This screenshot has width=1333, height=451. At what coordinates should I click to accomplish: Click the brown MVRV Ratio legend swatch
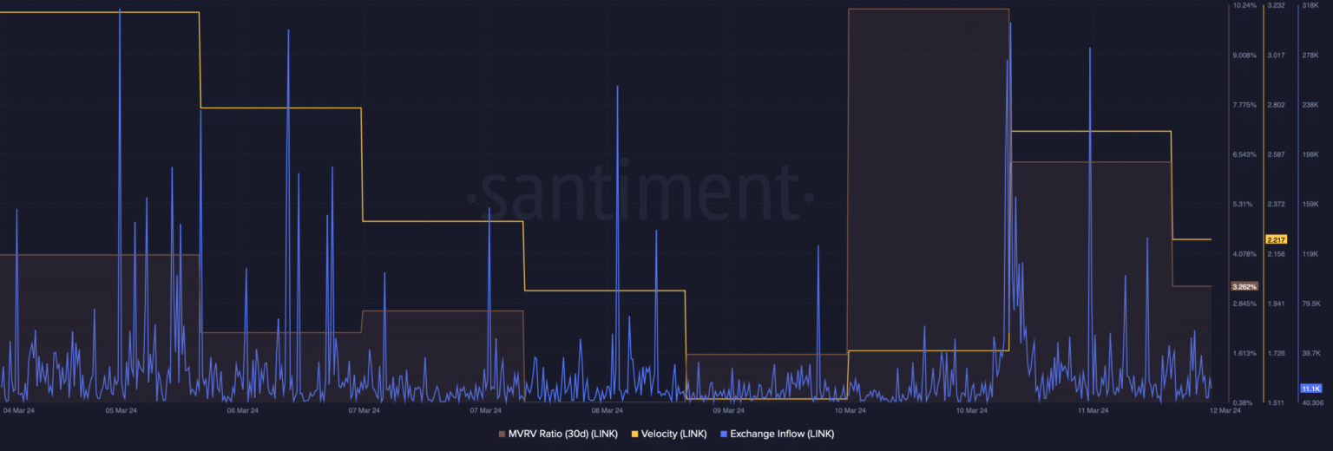coord(501,434)
